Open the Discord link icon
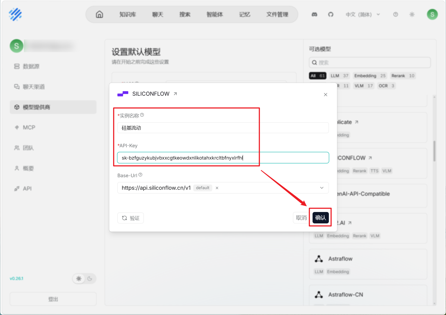Image resolution: width=446 pixels, height=315 pixels. tap(314, 14)
